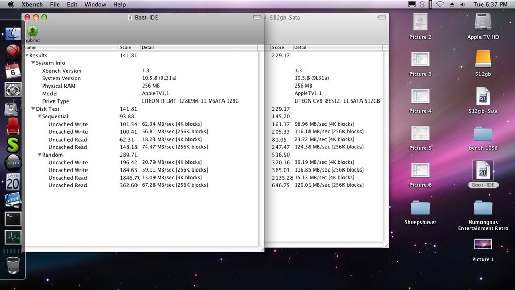
Task: Launch Disk Utility from the dock
Action: point(11,108)
